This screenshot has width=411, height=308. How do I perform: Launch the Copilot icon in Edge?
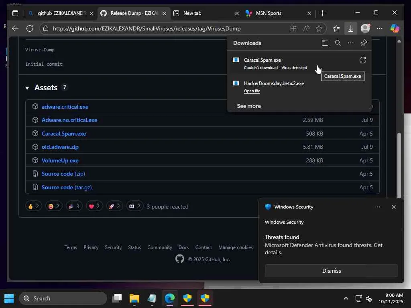coord(395,28)
